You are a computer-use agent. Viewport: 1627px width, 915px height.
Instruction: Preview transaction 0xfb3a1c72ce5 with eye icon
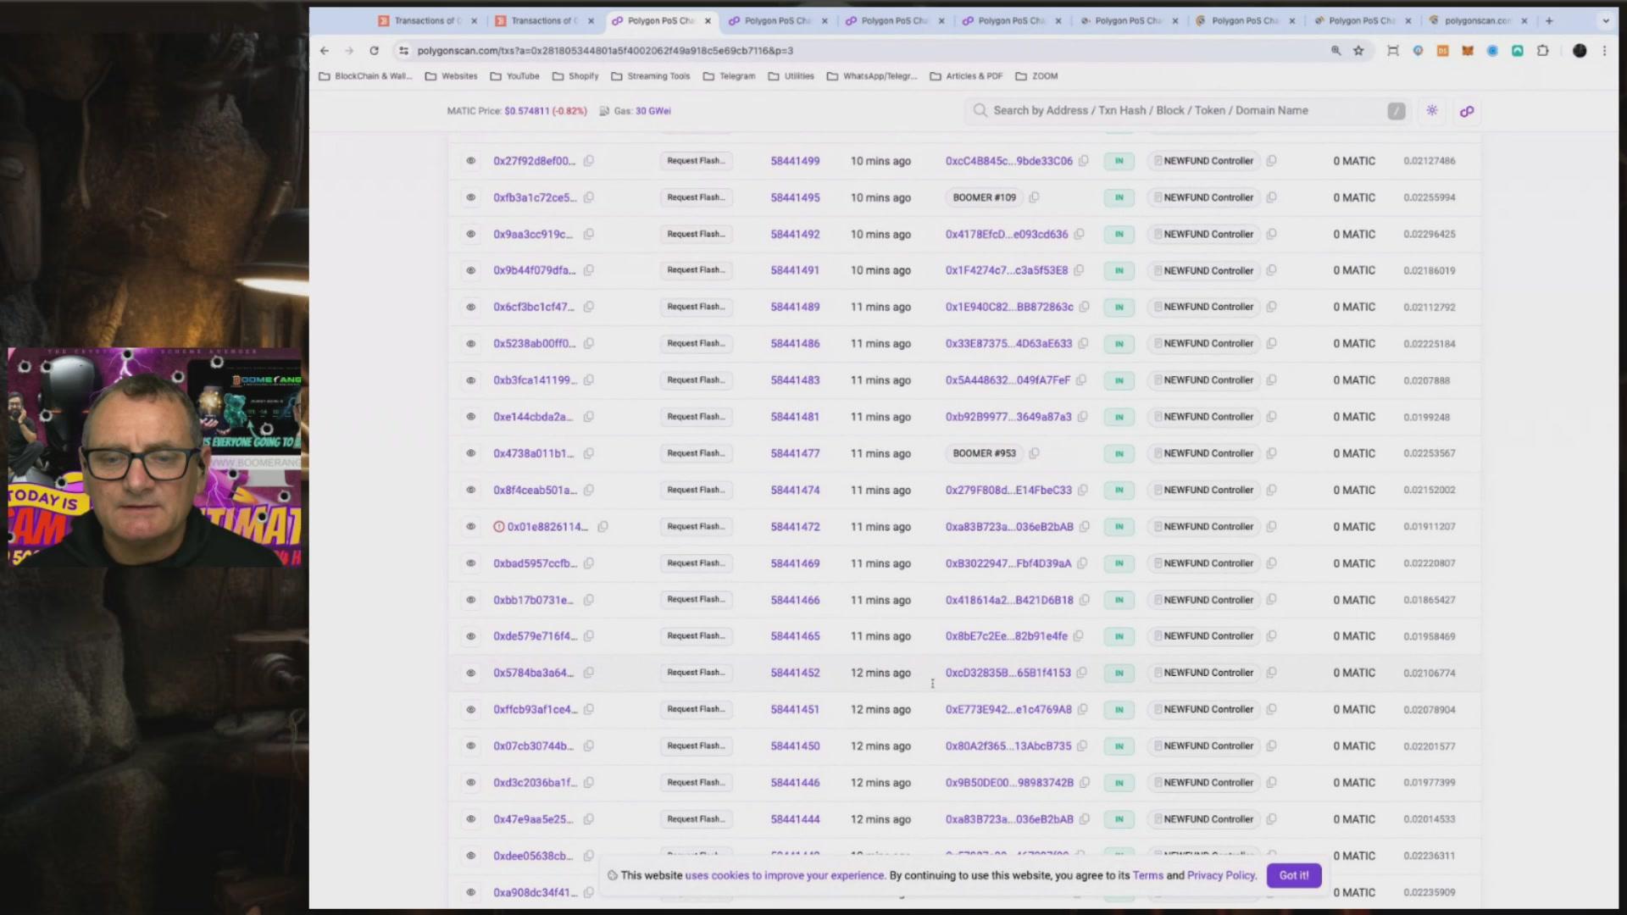[x=470, y=197]
